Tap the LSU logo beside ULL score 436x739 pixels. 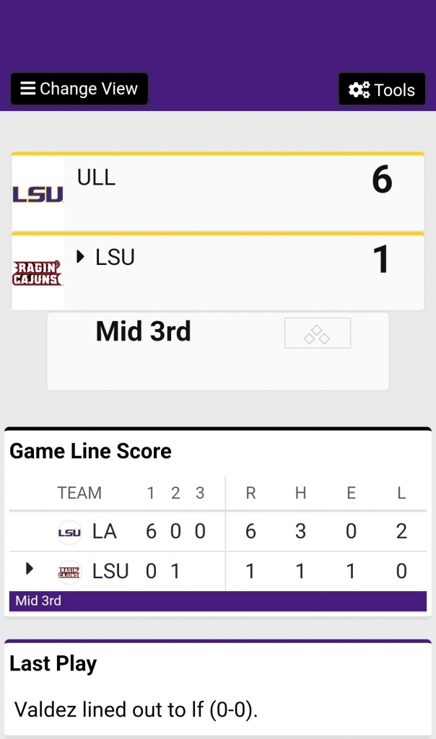point(38,194)
